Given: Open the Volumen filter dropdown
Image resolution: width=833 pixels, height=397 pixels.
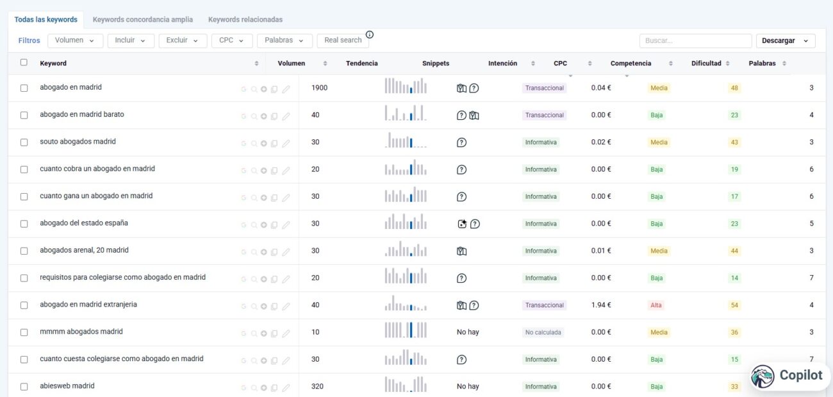Looking at the screenshot, I should [x=75, y=40].
